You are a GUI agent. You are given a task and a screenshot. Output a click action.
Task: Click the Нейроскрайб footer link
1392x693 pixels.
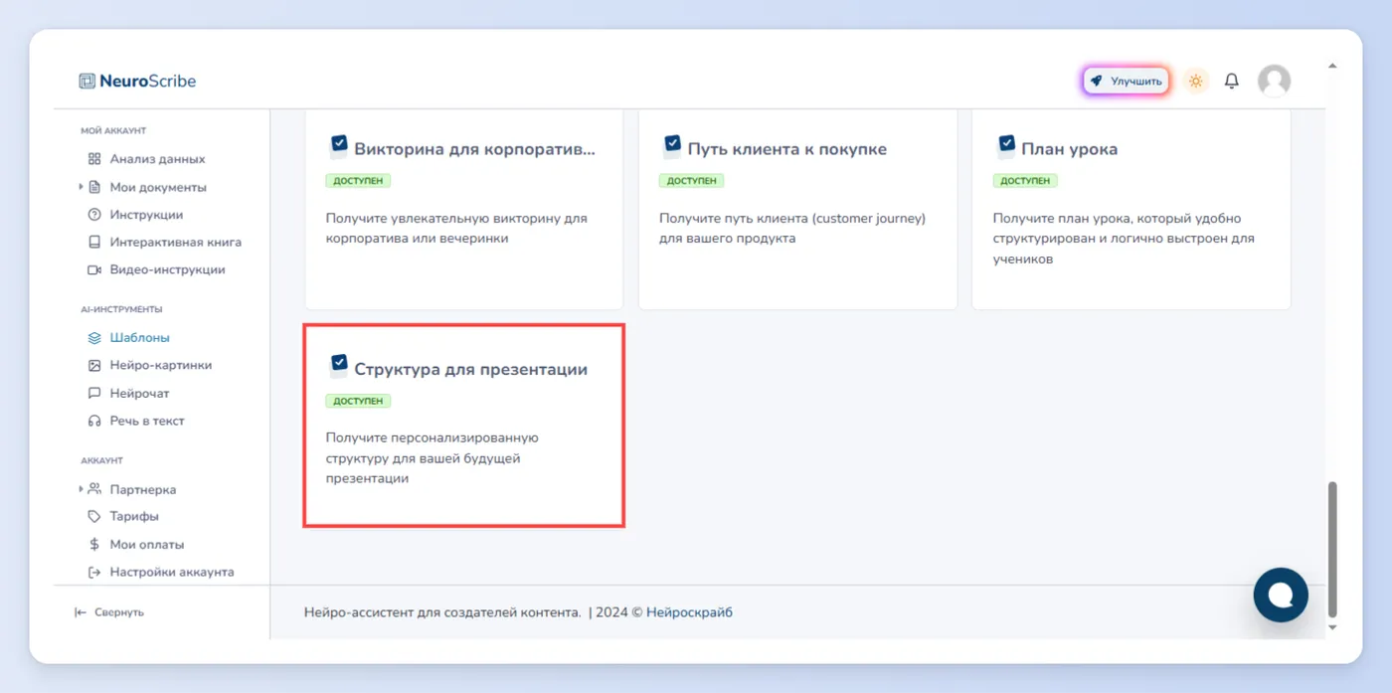click(x=689, y=612)
